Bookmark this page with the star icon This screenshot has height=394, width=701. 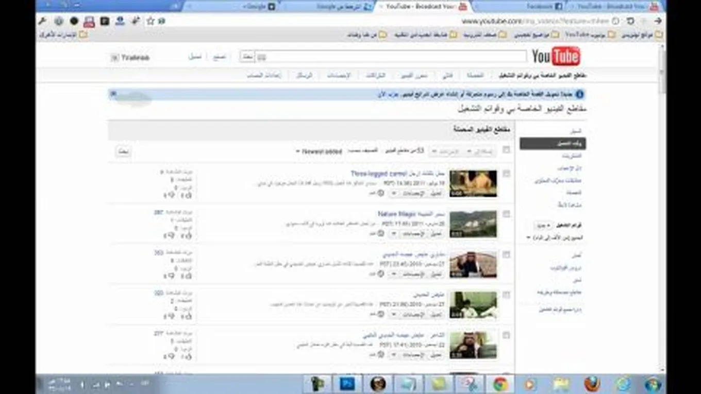coord(151,21)
